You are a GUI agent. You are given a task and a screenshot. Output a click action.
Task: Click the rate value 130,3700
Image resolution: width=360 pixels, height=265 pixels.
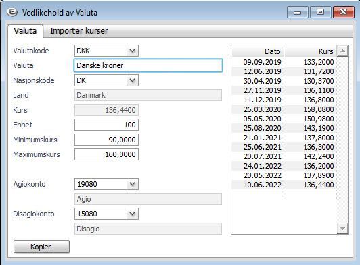(x=319, y=81)
